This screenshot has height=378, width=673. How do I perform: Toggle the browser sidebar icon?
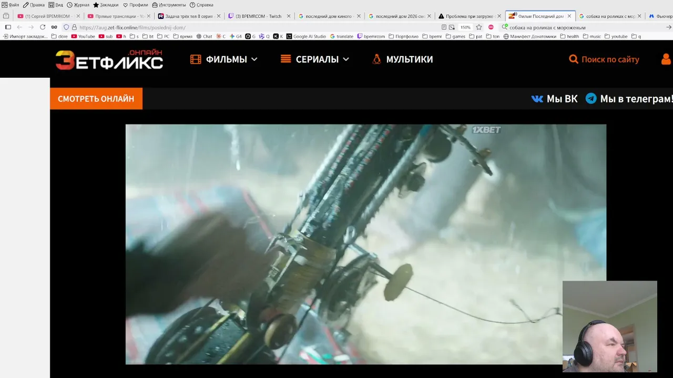[x=8, y=27]
